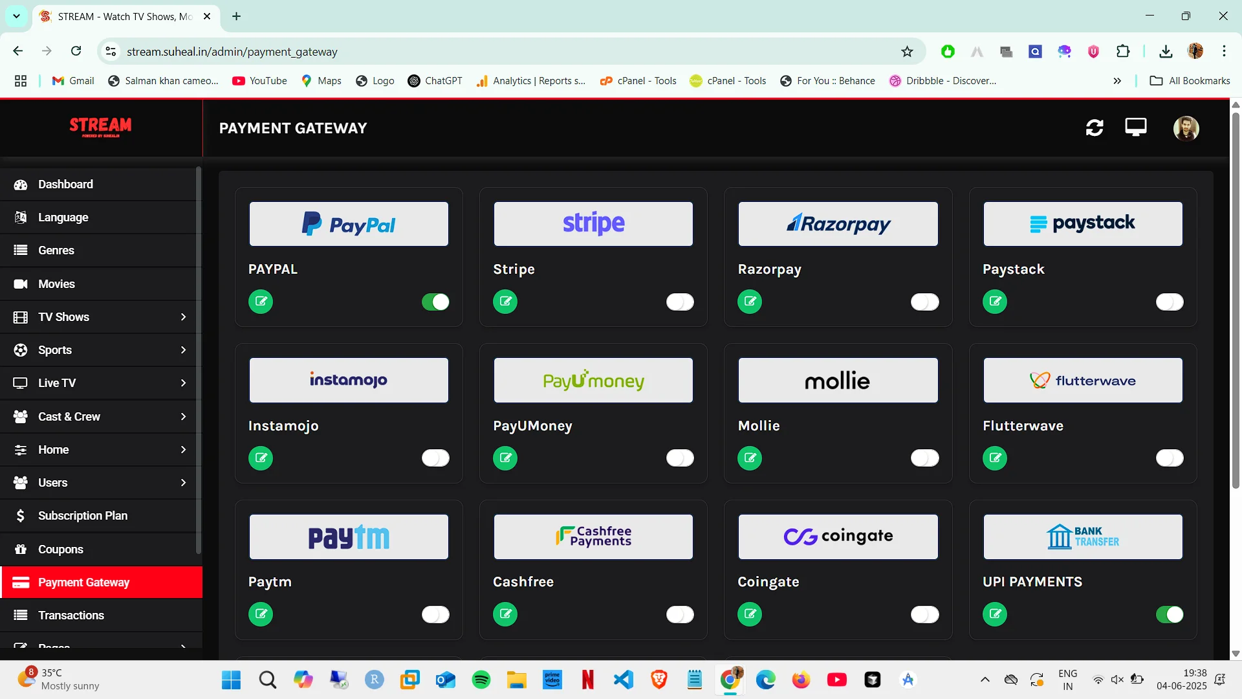Click the monitor icon in the header
The height and width of the screenshot is (699, 1242).
[x=1136, y=128]
